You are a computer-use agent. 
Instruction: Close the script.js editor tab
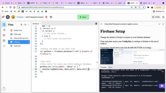40,24
